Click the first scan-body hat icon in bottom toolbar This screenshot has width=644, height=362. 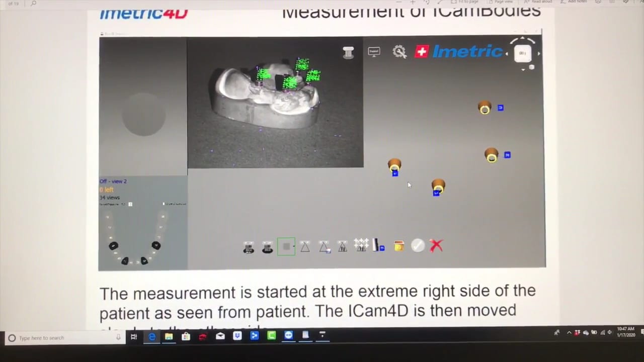coord(249,247)
